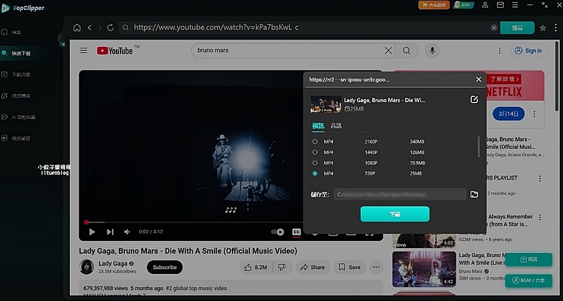Click the Lady Gaga channel avatar
The width and height of the screenshot is (563, 301).
[x=87, y=267]
